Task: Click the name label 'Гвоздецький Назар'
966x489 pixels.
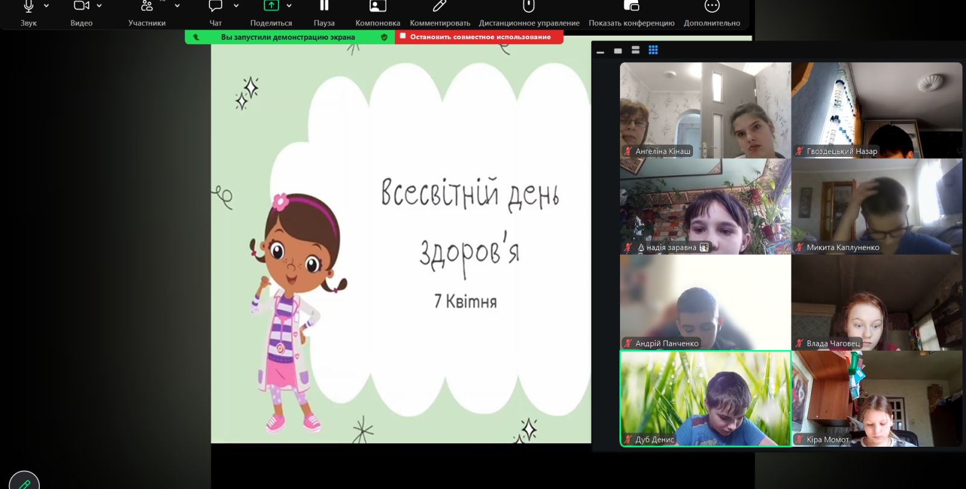Action: point(842,152)
